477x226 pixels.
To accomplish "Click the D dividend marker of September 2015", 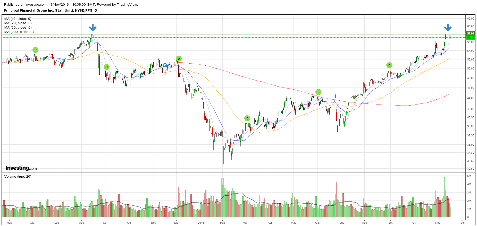I will pos(107,67).
